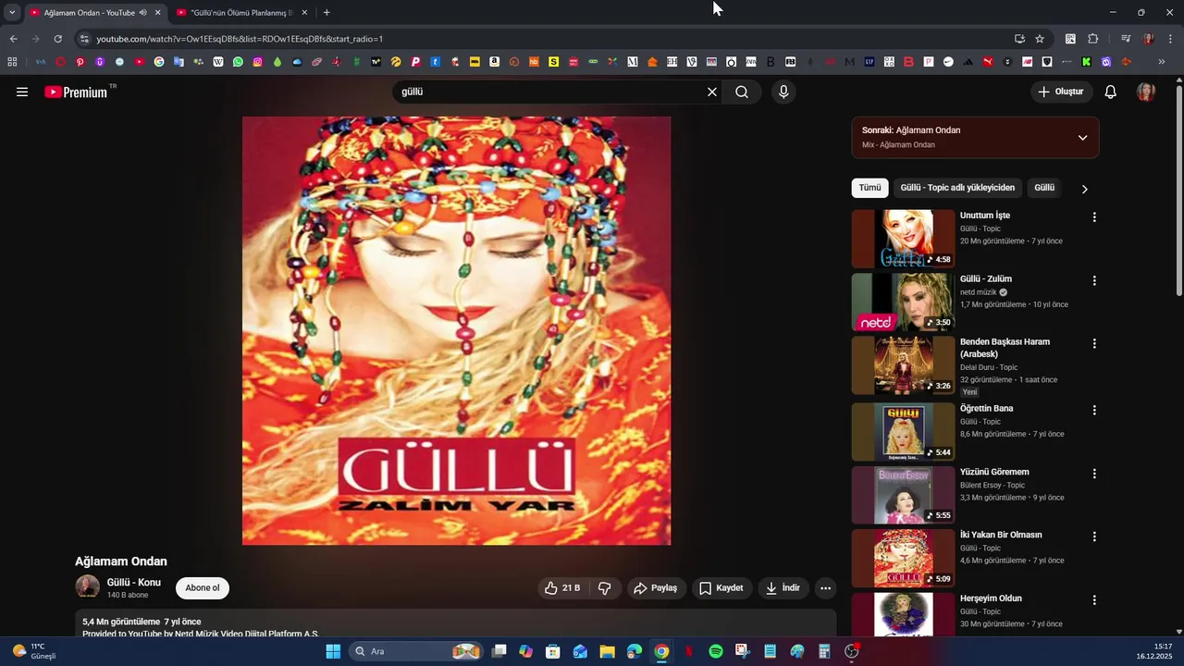Go back in browser history

(x=13, y=39)
